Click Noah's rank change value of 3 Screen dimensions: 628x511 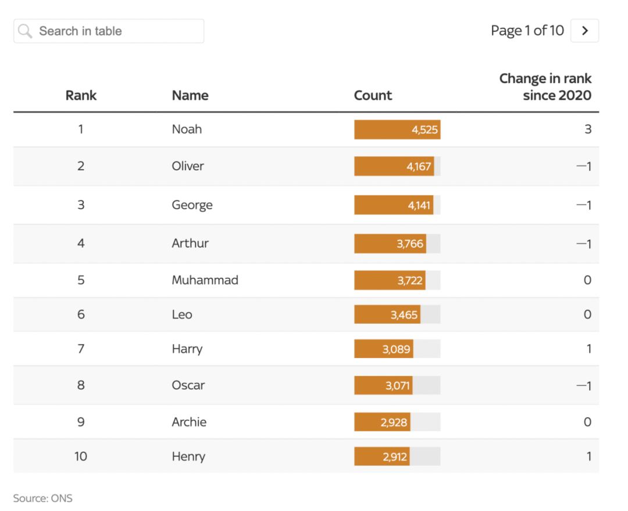588,130
